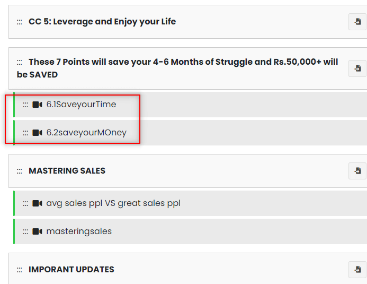Click import icon beside These 7 Points section
Image resolution: width=367 pixels, height=284 pixels.
[x=357, y=68]
